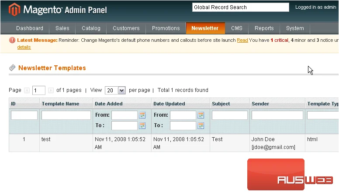
Task: Click the Subject filter input field
Action: pyautogui.click(x=230, y=115)
